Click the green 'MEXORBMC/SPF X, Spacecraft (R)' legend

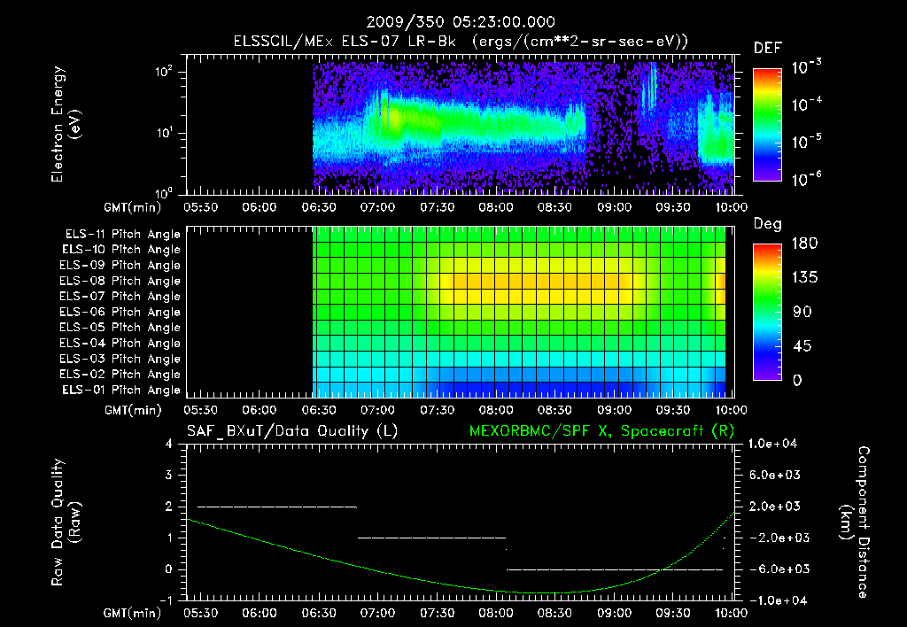click(601, 431)
